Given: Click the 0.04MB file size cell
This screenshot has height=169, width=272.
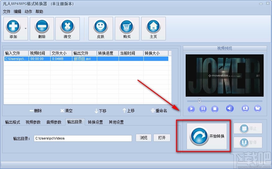Looking at the screenshot, I should 61,59.
